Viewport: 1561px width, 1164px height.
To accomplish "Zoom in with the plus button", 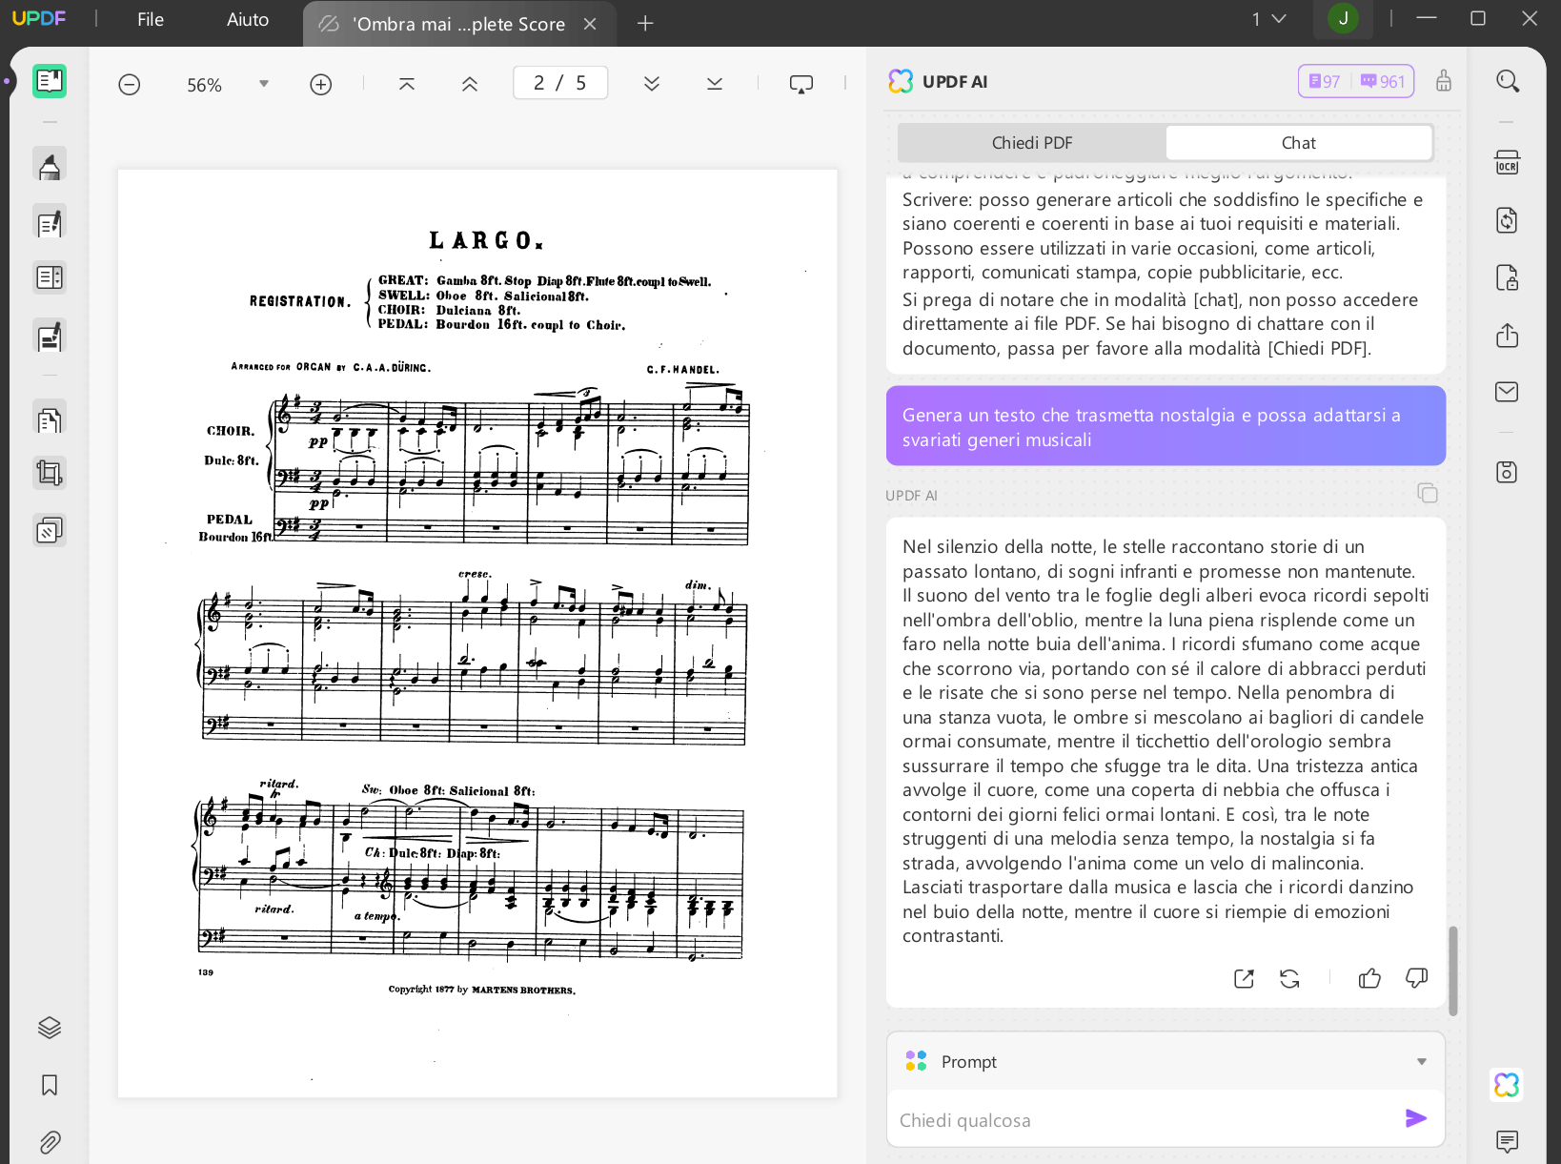I will pyautogui.click(x=321, y=85).
